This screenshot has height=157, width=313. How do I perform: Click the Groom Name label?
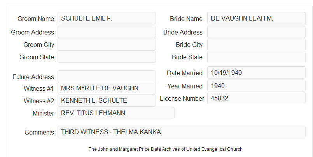pyautogui.click(x=36, y=19)
